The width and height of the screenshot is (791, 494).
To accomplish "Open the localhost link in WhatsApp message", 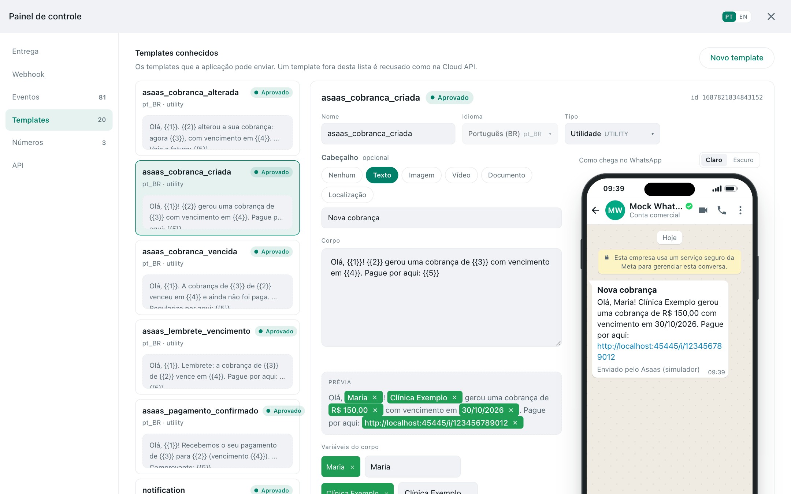I will point(659,351).
